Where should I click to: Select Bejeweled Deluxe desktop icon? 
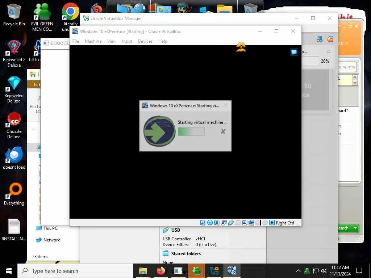[14, 90]
